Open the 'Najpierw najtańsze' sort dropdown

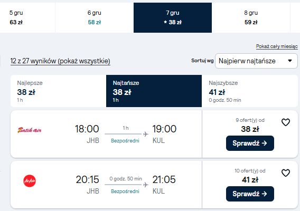(x=256, y=61)
